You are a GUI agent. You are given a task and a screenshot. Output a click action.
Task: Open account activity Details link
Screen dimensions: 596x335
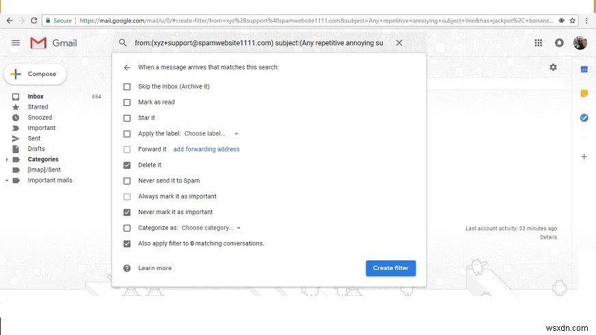tap(548, 237)
